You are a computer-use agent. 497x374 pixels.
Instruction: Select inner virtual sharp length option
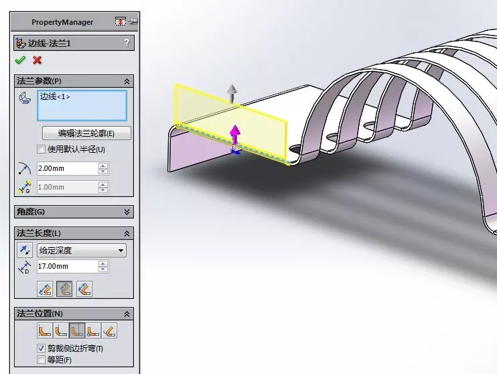64,289
